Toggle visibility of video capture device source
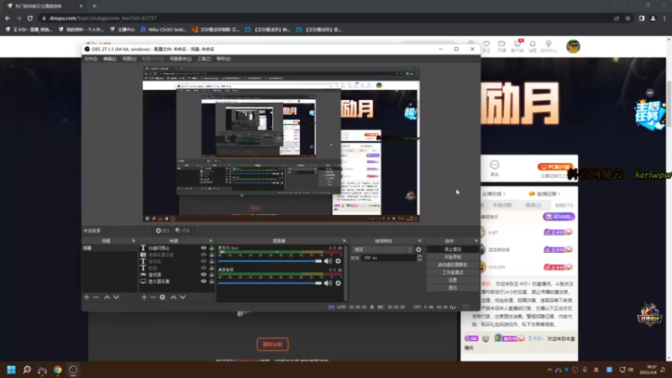The width and height of the screenshot is (672, 378). (x=203, y=255)
